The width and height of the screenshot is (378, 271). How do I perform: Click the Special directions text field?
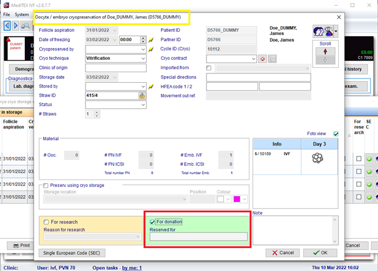[x=258, y=77]
